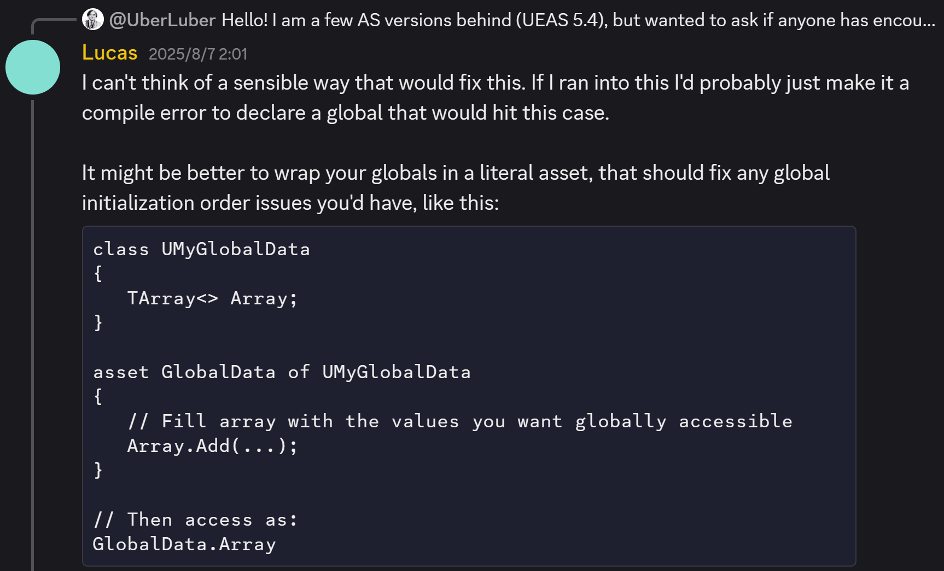Click the "Array.Add(...);" code line
The height and width of the screenshot is (571, 944).
point(212,446)
